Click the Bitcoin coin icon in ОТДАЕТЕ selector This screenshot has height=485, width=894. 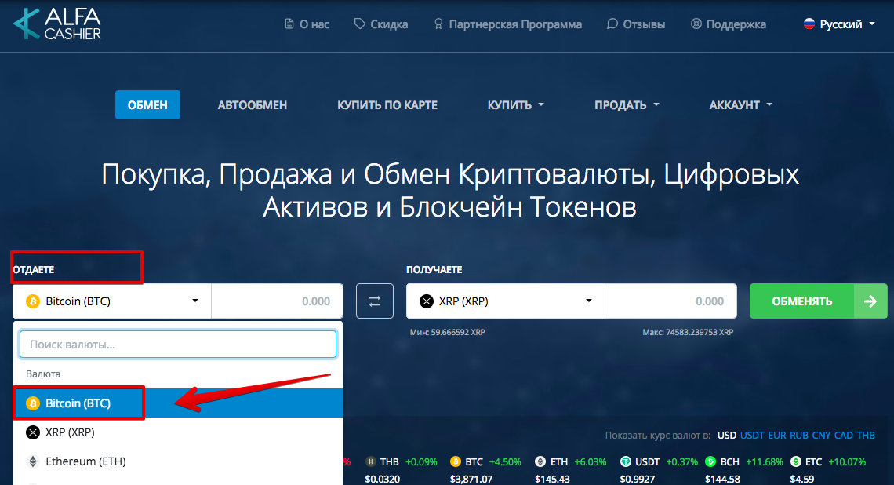[x=33, y=301]
